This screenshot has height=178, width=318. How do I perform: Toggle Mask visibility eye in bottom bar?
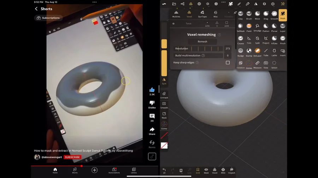pyautogui.click(x=206, y=171)
